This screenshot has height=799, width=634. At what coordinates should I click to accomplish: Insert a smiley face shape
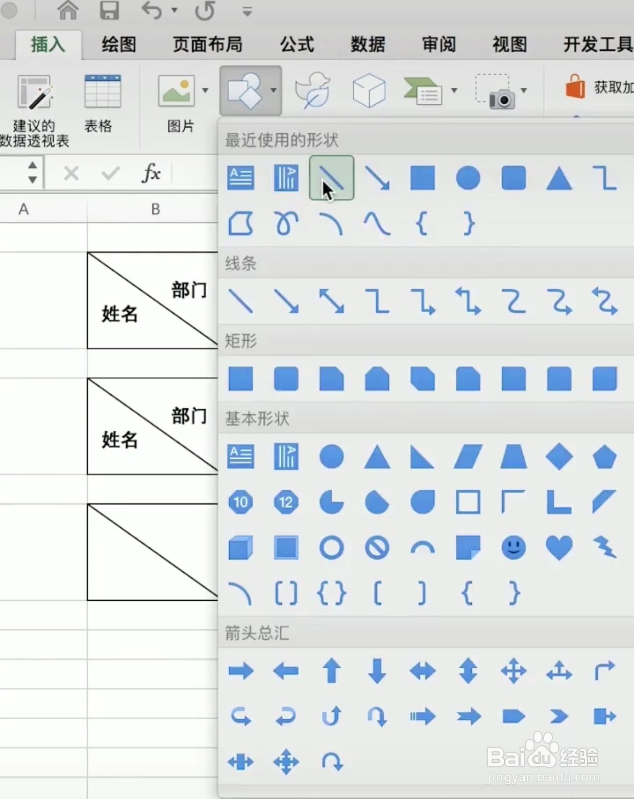pyautogui.click(x=513, y=548)
